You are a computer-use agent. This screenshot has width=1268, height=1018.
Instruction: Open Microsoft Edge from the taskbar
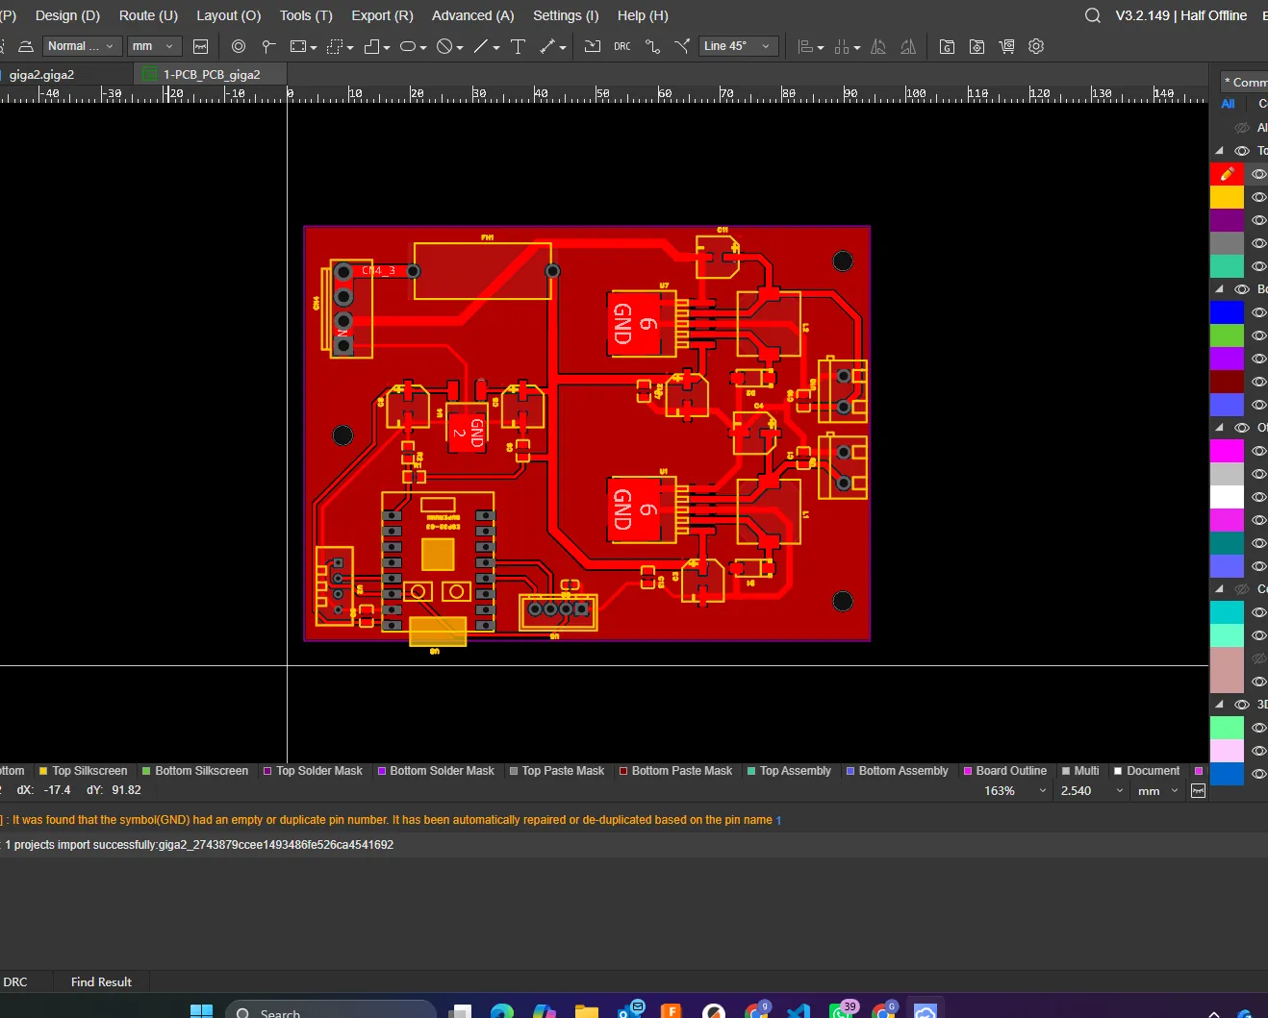[501, 1011]
